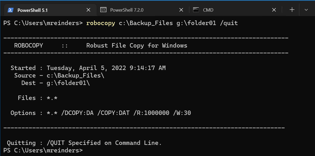Click the yellow robocopy command word

101,23
